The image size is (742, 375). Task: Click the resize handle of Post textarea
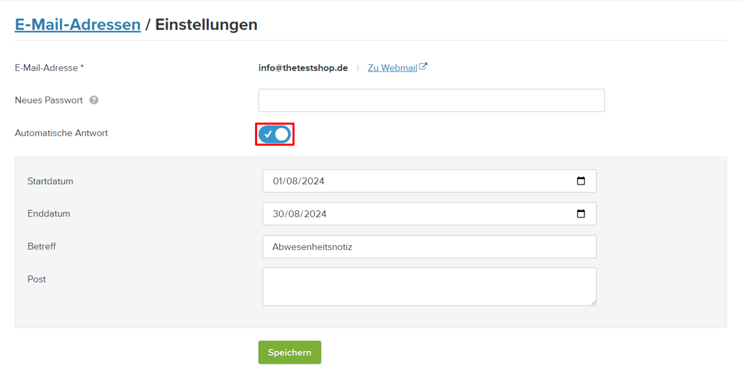point(594,303)
